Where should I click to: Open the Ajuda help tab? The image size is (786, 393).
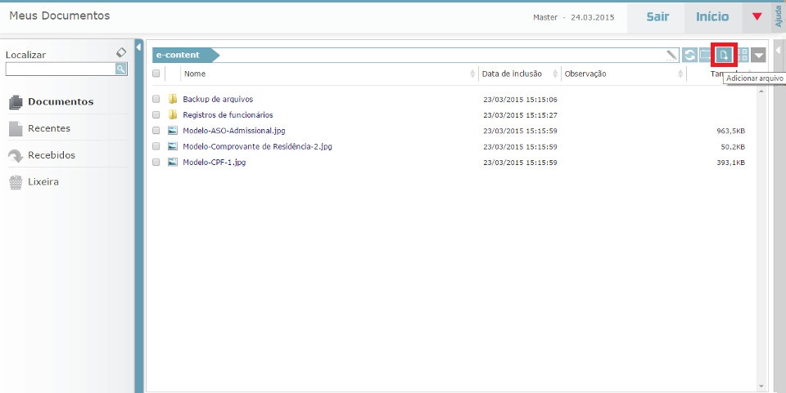[x=779, y=16]
